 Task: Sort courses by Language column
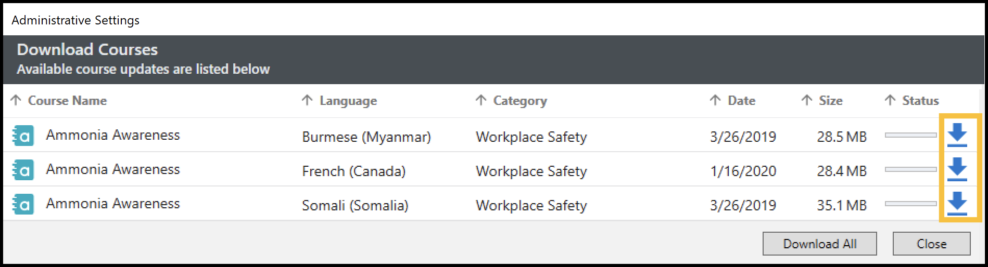348,101
